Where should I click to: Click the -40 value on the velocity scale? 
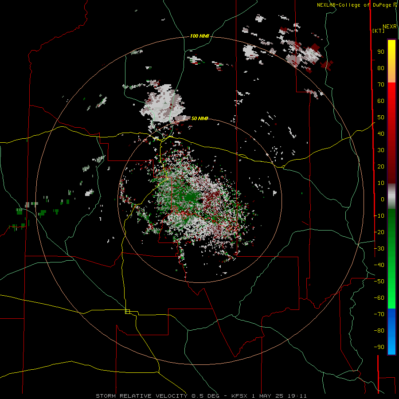click(x=379, y=265)
